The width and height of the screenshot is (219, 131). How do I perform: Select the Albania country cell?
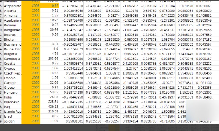tap(12, 11)
